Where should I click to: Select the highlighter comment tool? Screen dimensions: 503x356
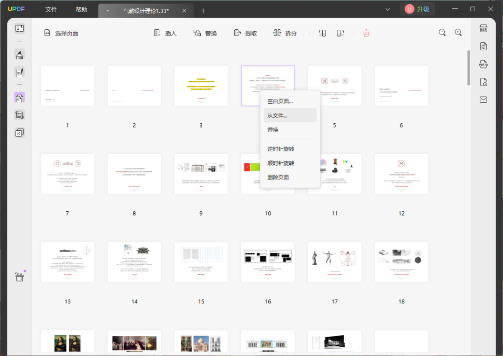(x=20, y=55)
